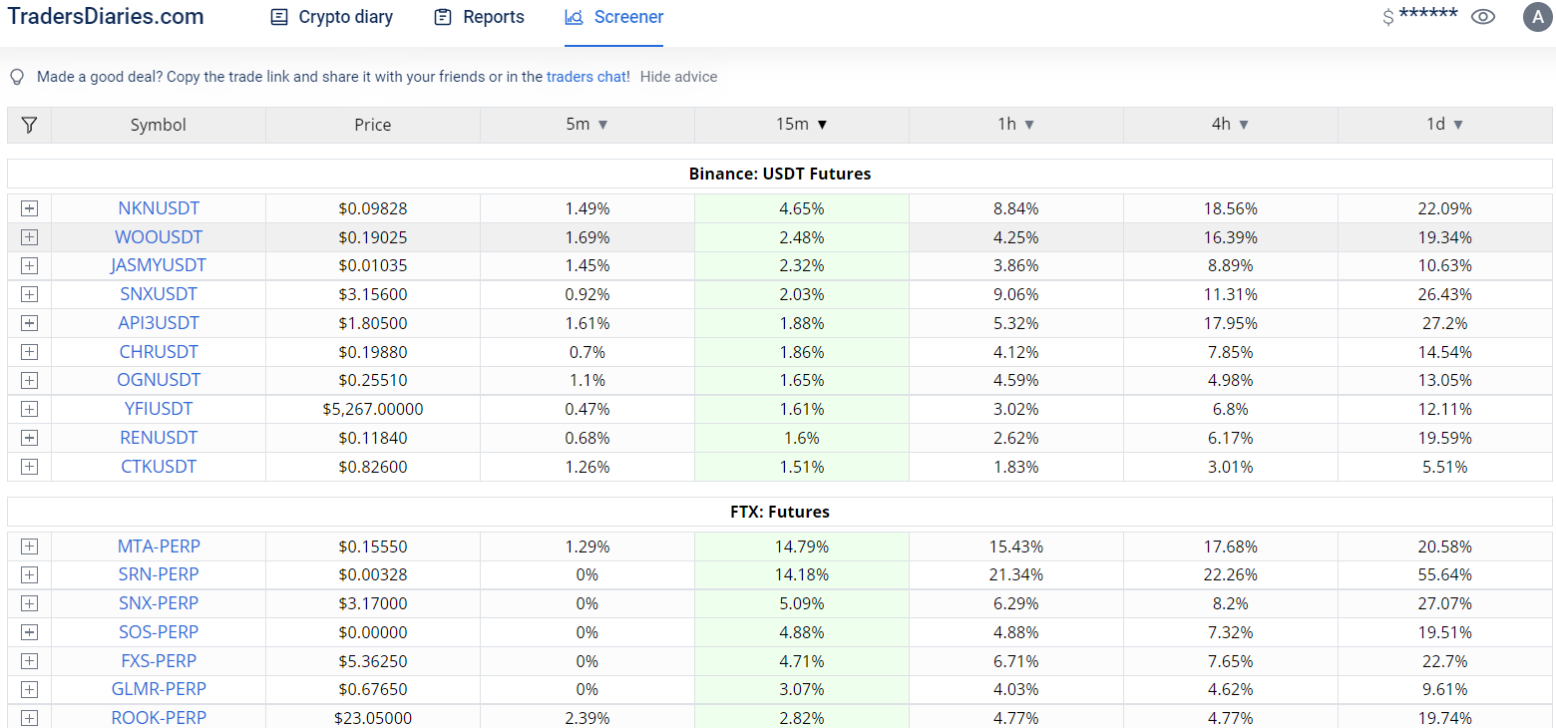
Task: Switch to the Crypto diary tab
Action: [x=345, y=17]
